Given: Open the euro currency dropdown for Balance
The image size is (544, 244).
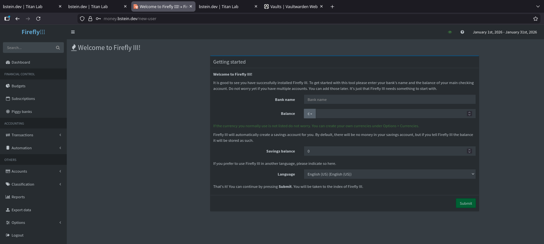Looking at the screenshot, I should [310, 114].
